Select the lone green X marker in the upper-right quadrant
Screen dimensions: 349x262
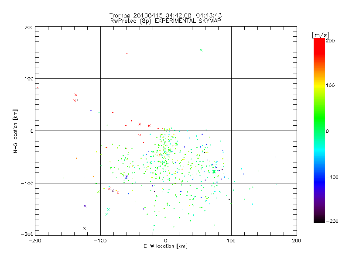point(201,50)
